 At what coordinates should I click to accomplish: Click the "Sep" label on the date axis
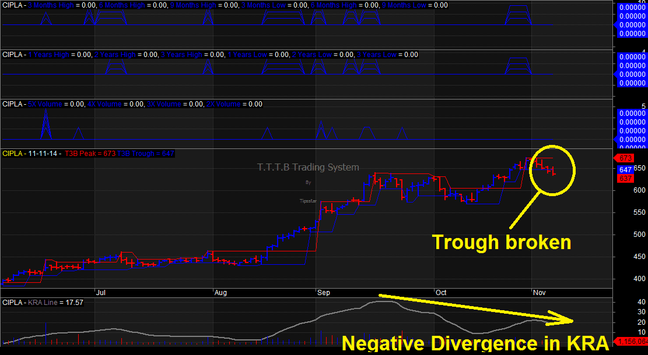[x=324, y=293]
